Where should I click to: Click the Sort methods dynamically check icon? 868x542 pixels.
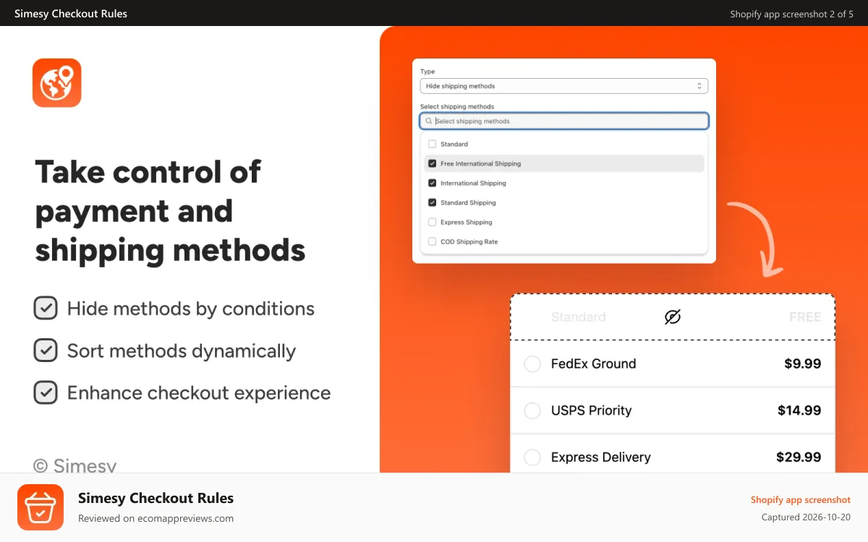pyautogui.click(x=46, y=350)
